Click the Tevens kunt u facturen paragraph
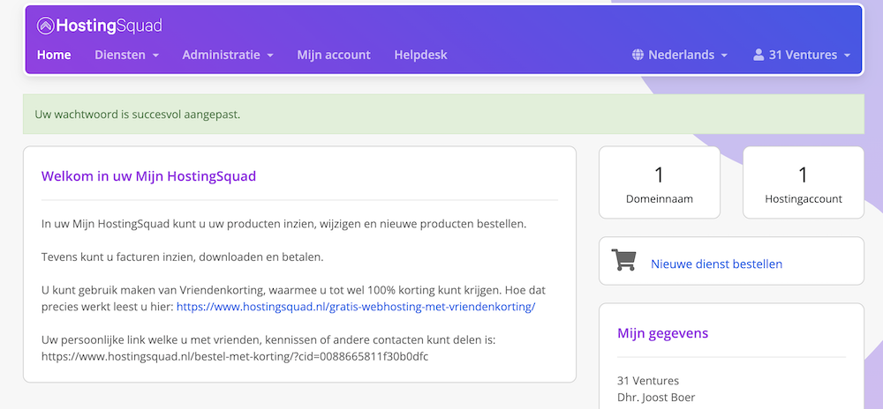 coord(183,257)
